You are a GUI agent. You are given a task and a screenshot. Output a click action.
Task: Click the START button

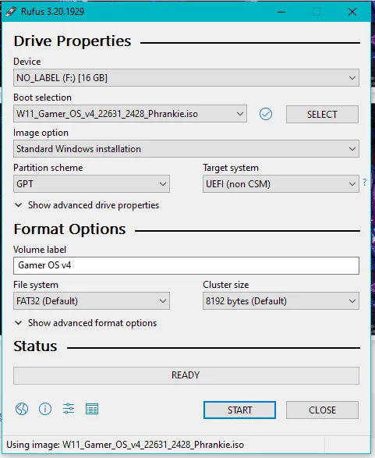tap(239, 410)
